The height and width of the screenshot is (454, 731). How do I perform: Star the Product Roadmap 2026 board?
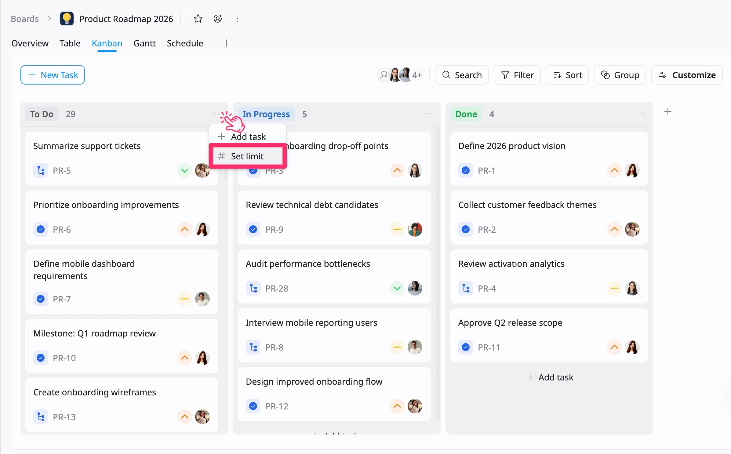click(198, 19)
